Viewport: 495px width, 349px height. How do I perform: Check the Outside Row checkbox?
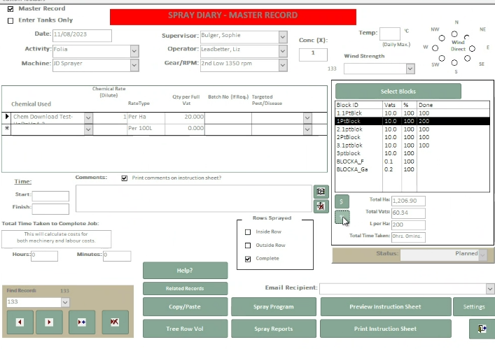248,245
